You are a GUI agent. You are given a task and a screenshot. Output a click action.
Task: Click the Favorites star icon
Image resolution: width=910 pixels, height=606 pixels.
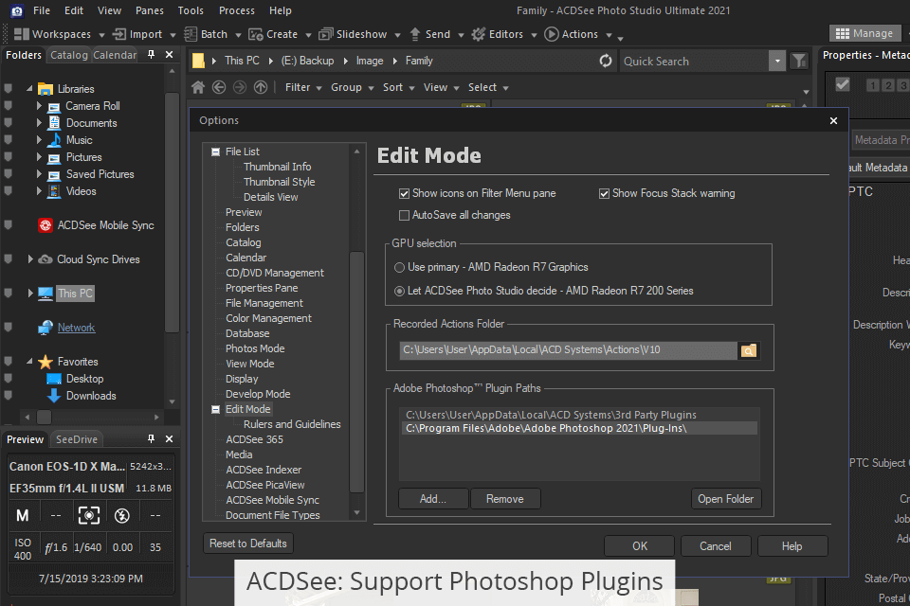pyautogui.click(x=45, y=362)
